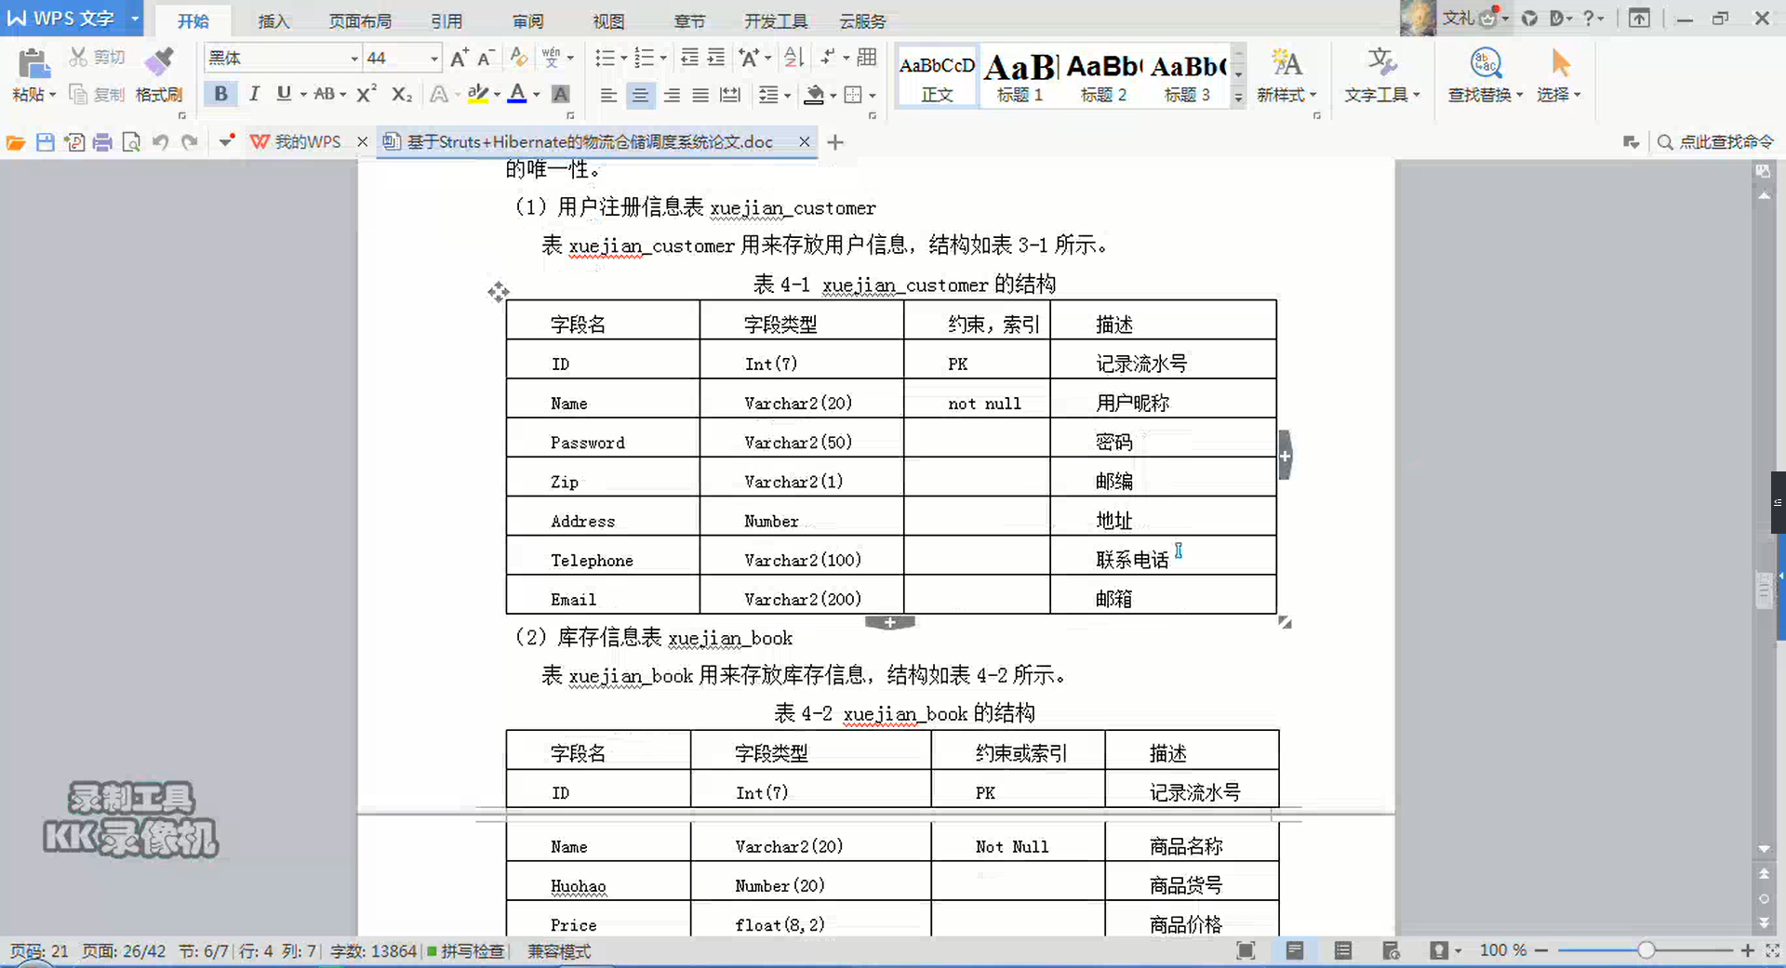Expand line spacing options arrow
Screen dimensions: 1786x968
pyautogui.click(x=787, y=95)
